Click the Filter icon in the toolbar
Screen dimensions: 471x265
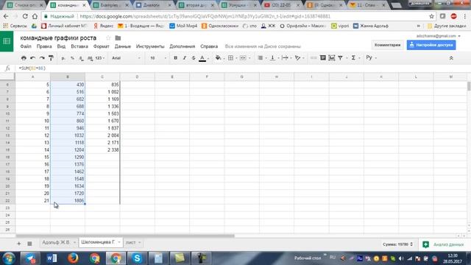(340, 58)
